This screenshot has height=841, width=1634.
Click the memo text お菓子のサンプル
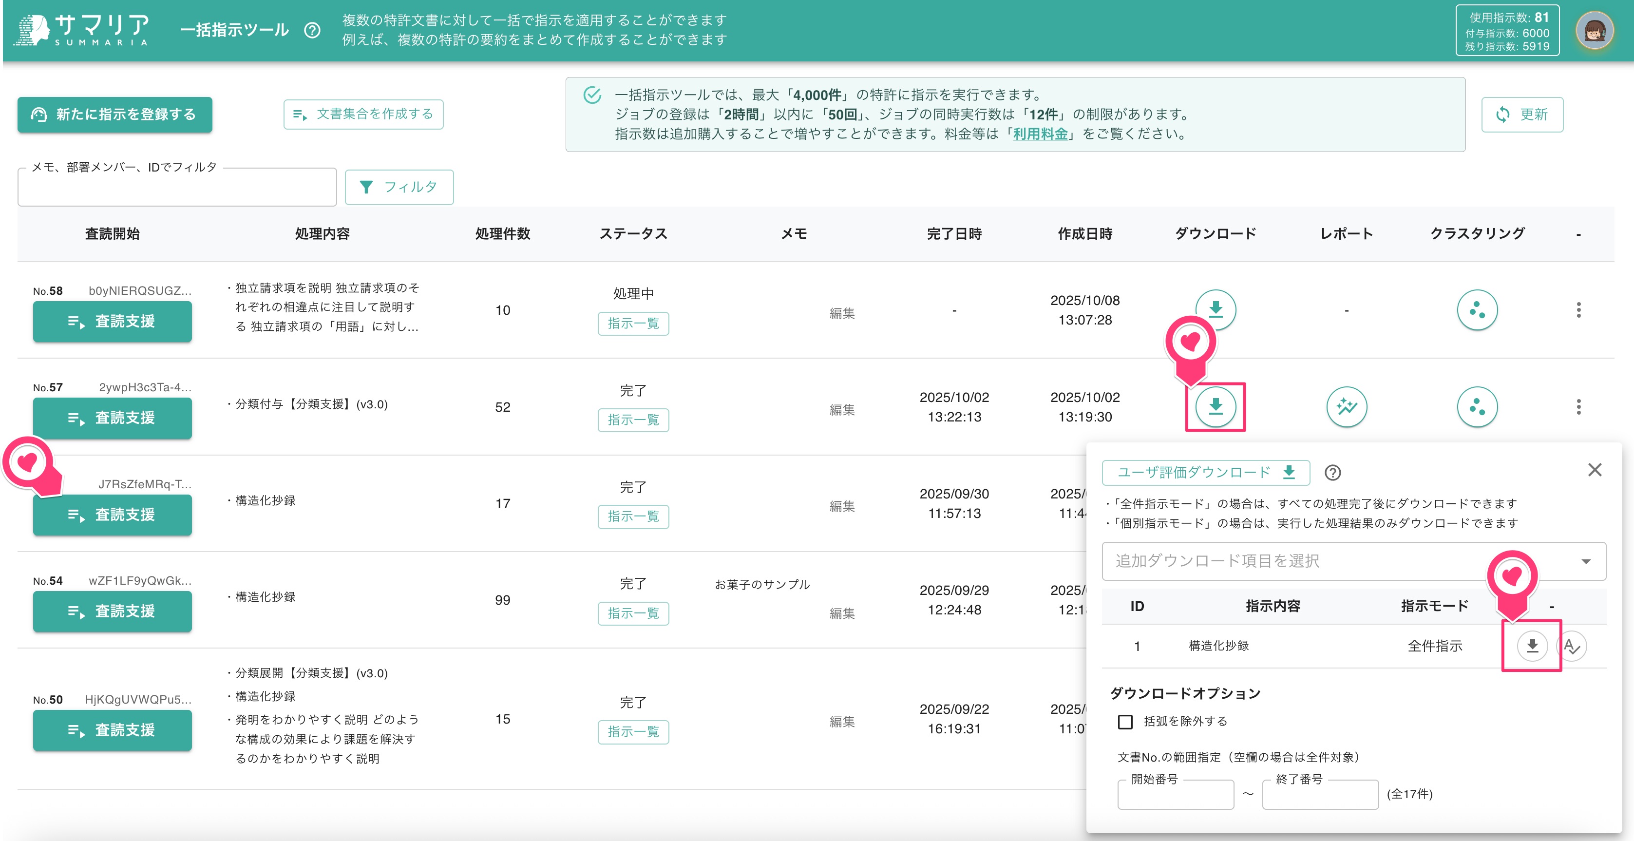coord(762,584)
